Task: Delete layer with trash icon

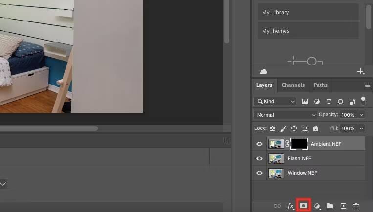Action: [356, 206]
